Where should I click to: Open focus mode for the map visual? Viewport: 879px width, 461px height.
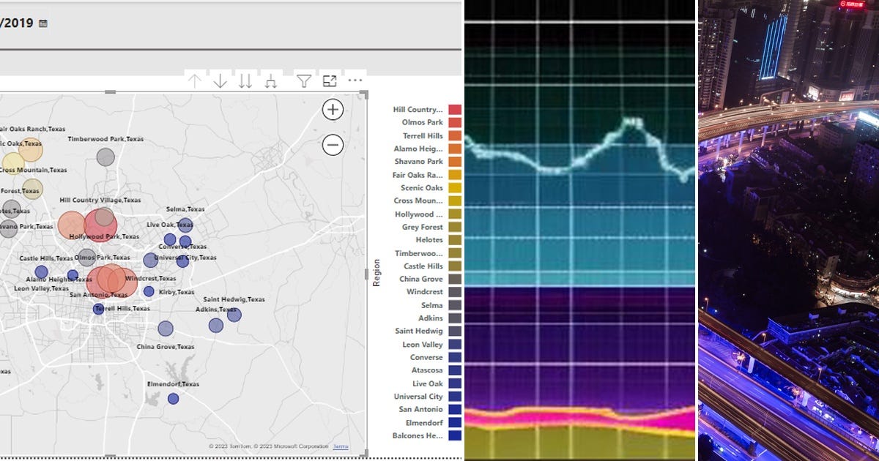pos(330,81)
